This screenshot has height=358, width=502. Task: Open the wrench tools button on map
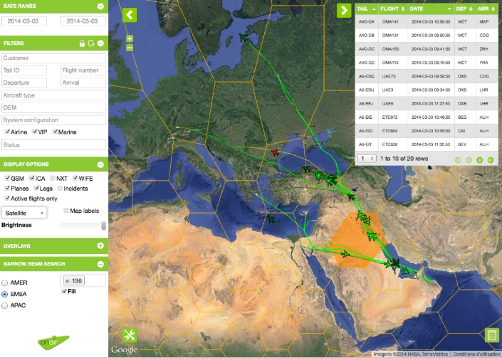point(130,335)
